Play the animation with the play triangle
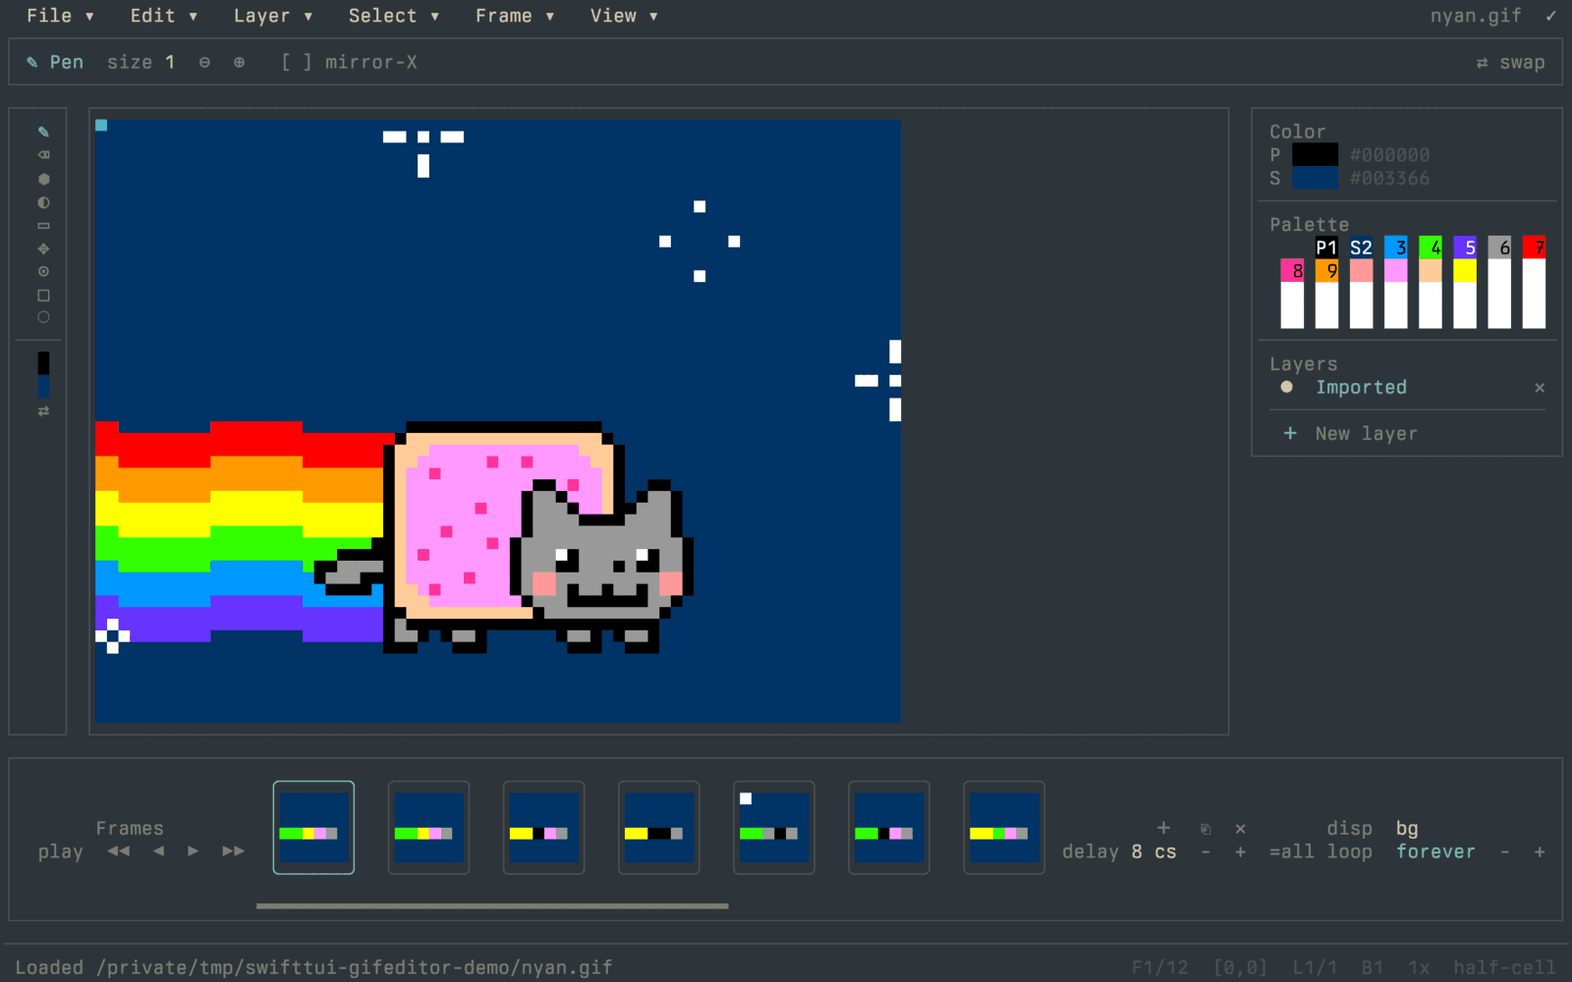The image size is (1572, 982). 194,850
